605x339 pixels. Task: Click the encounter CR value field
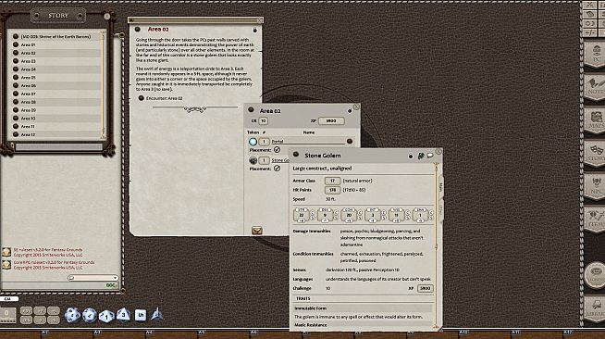(263, 120)
